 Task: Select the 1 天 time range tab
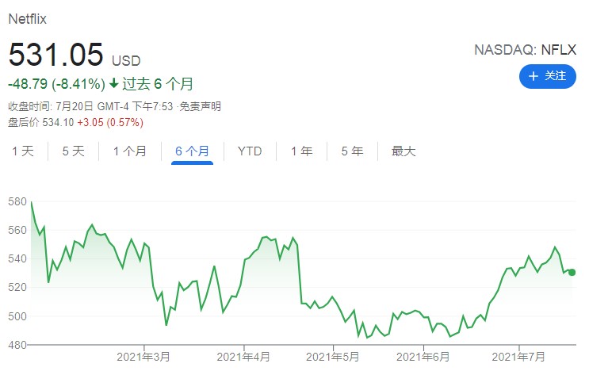point(23,151)
